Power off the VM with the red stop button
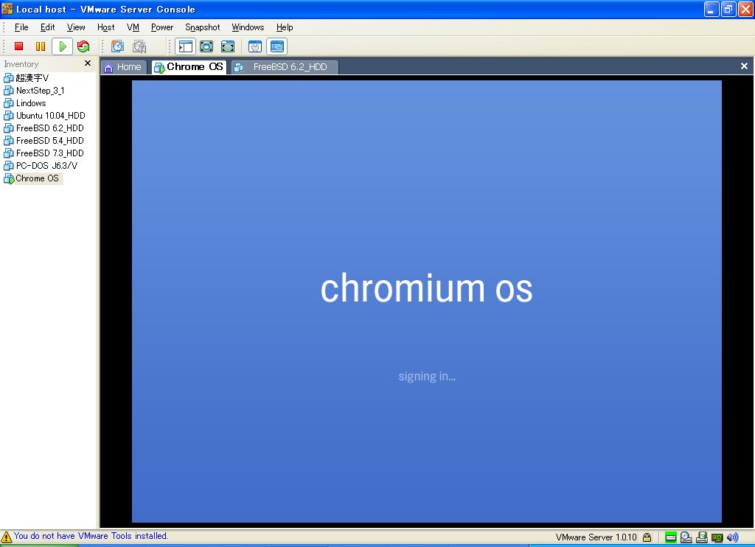755x547 pixels. click(x=18, y=46)
